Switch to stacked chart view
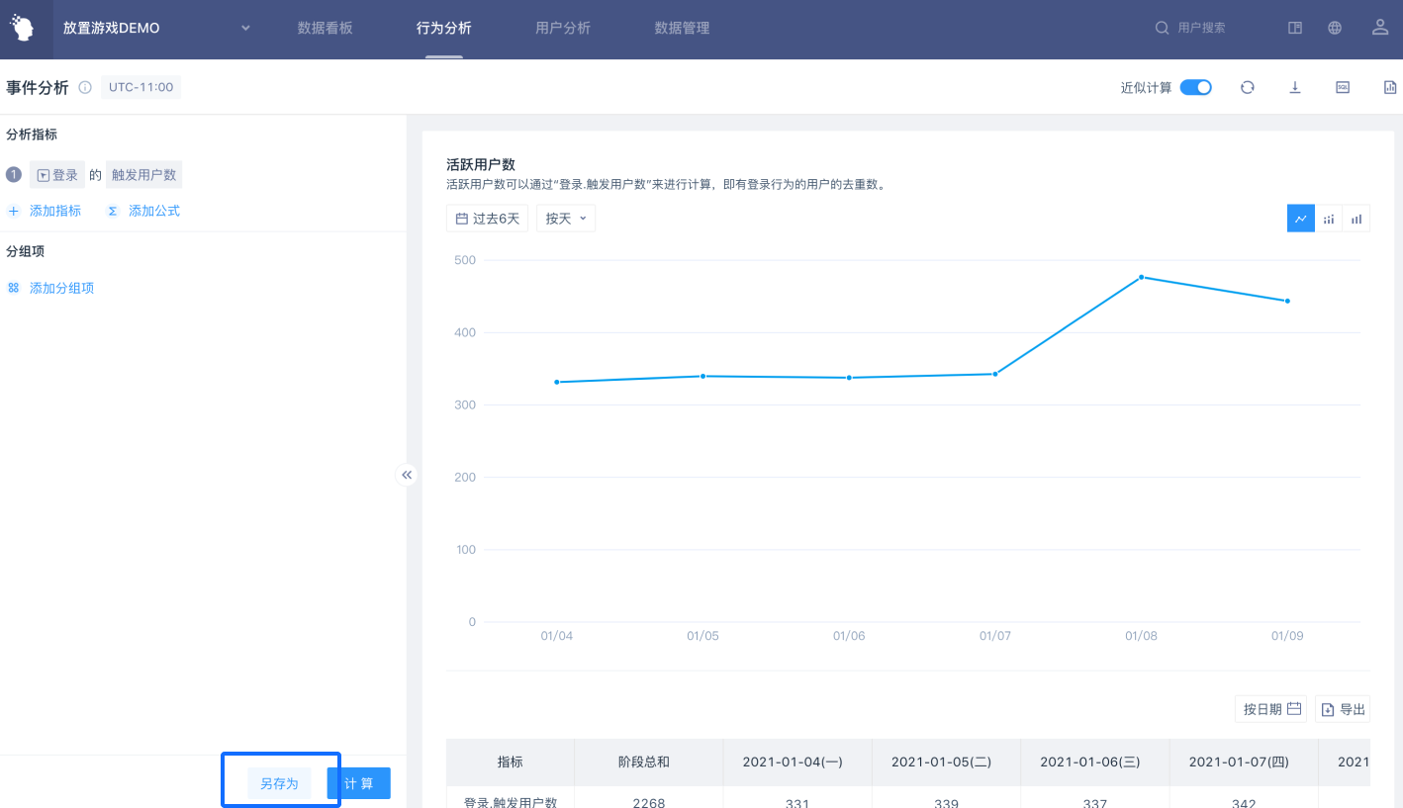This screenshot has height=808, width=1403. click(x=1329, y=219)
